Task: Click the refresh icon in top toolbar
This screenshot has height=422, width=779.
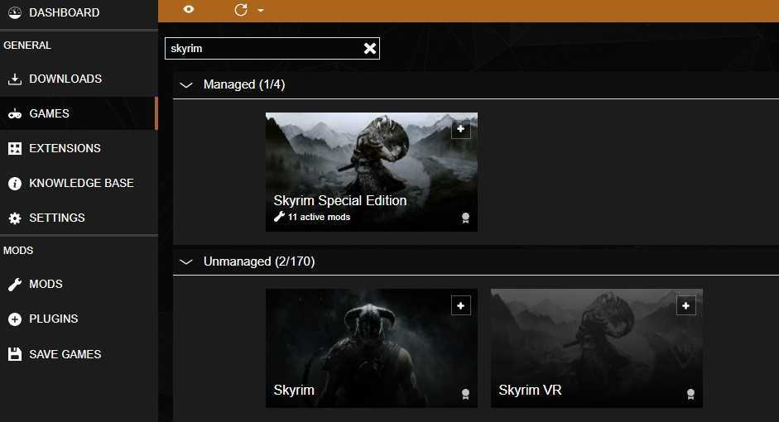Action: [241, 10]
